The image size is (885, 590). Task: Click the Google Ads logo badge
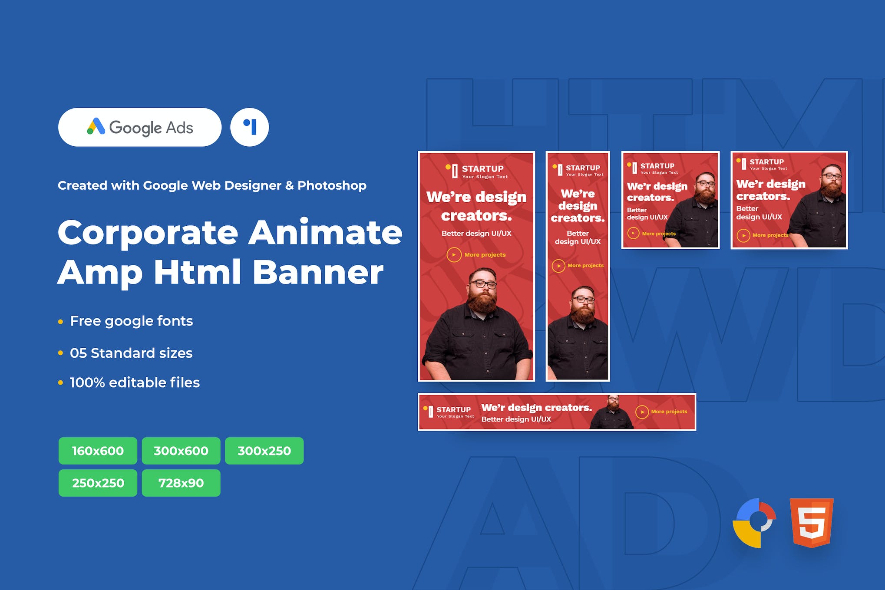point(139,127)
